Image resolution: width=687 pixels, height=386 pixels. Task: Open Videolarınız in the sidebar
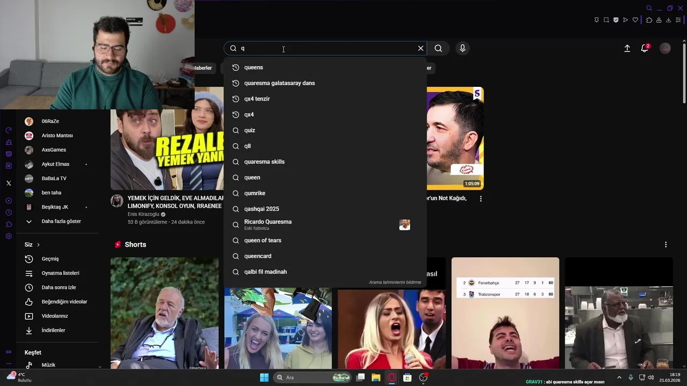tap(55, 316)
